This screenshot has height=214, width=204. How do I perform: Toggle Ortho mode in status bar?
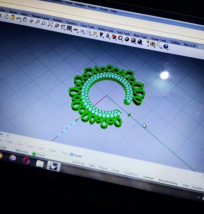[92, 165]
